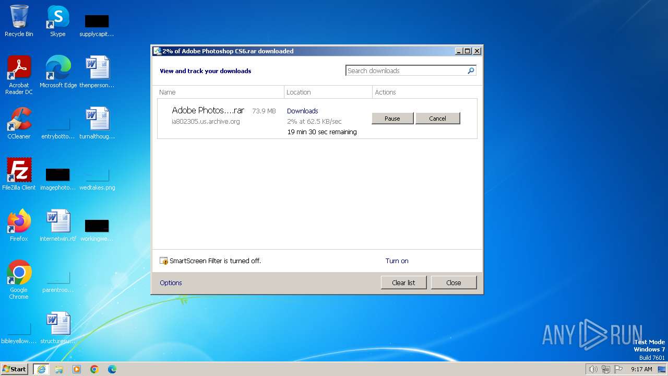
Task: Sort by the Name column header
Action: click(221, 92)
